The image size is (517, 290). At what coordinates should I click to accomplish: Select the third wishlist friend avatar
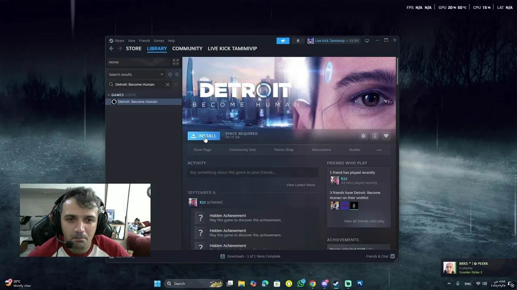pyautogui.click(x=354, y=206)
